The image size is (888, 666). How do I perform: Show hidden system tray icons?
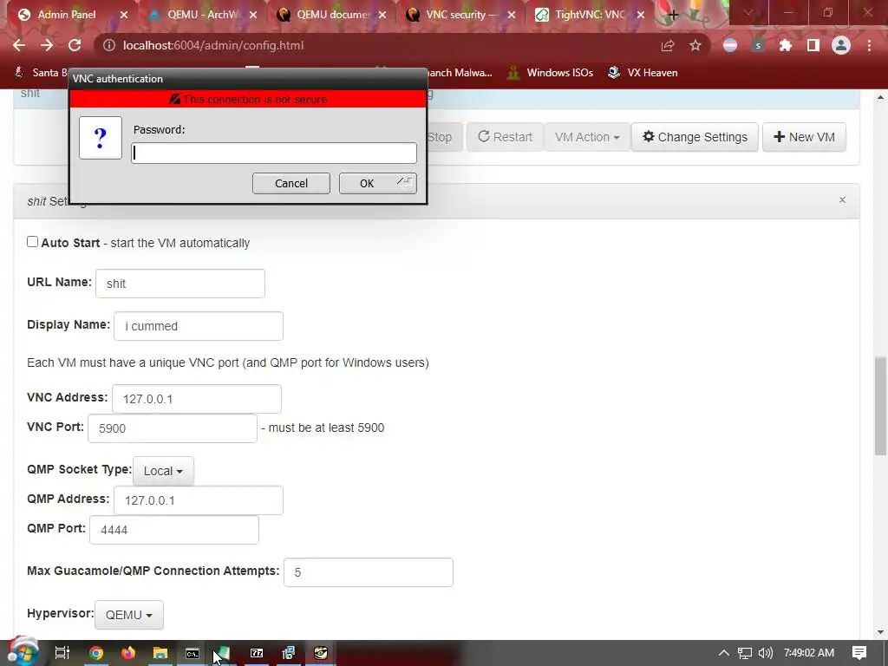coord(724,653)
